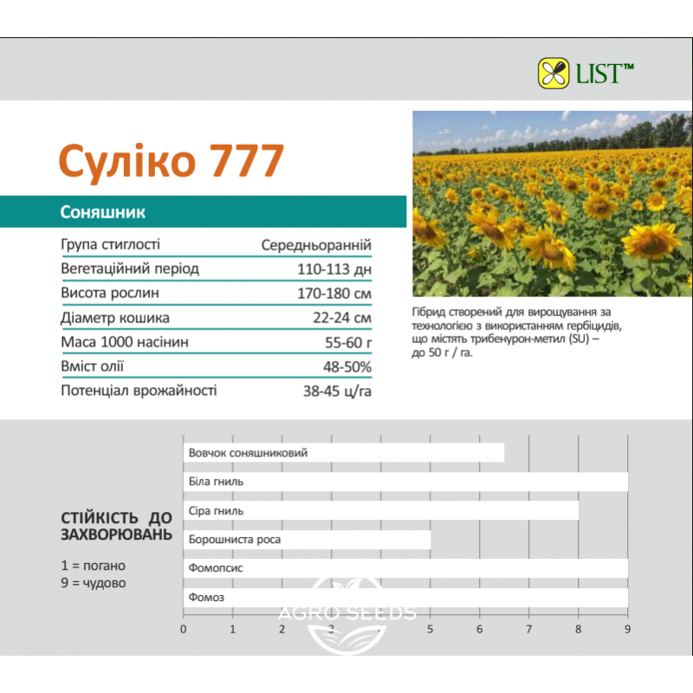This screenshot has width=693, height=693.
Task: Click the '9 = чудово' legend line
Action: (94, 583)
